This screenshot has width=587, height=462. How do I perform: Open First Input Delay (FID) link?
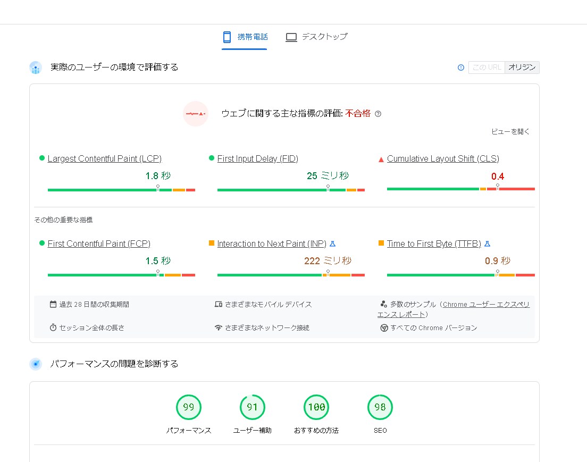[257, 159]
